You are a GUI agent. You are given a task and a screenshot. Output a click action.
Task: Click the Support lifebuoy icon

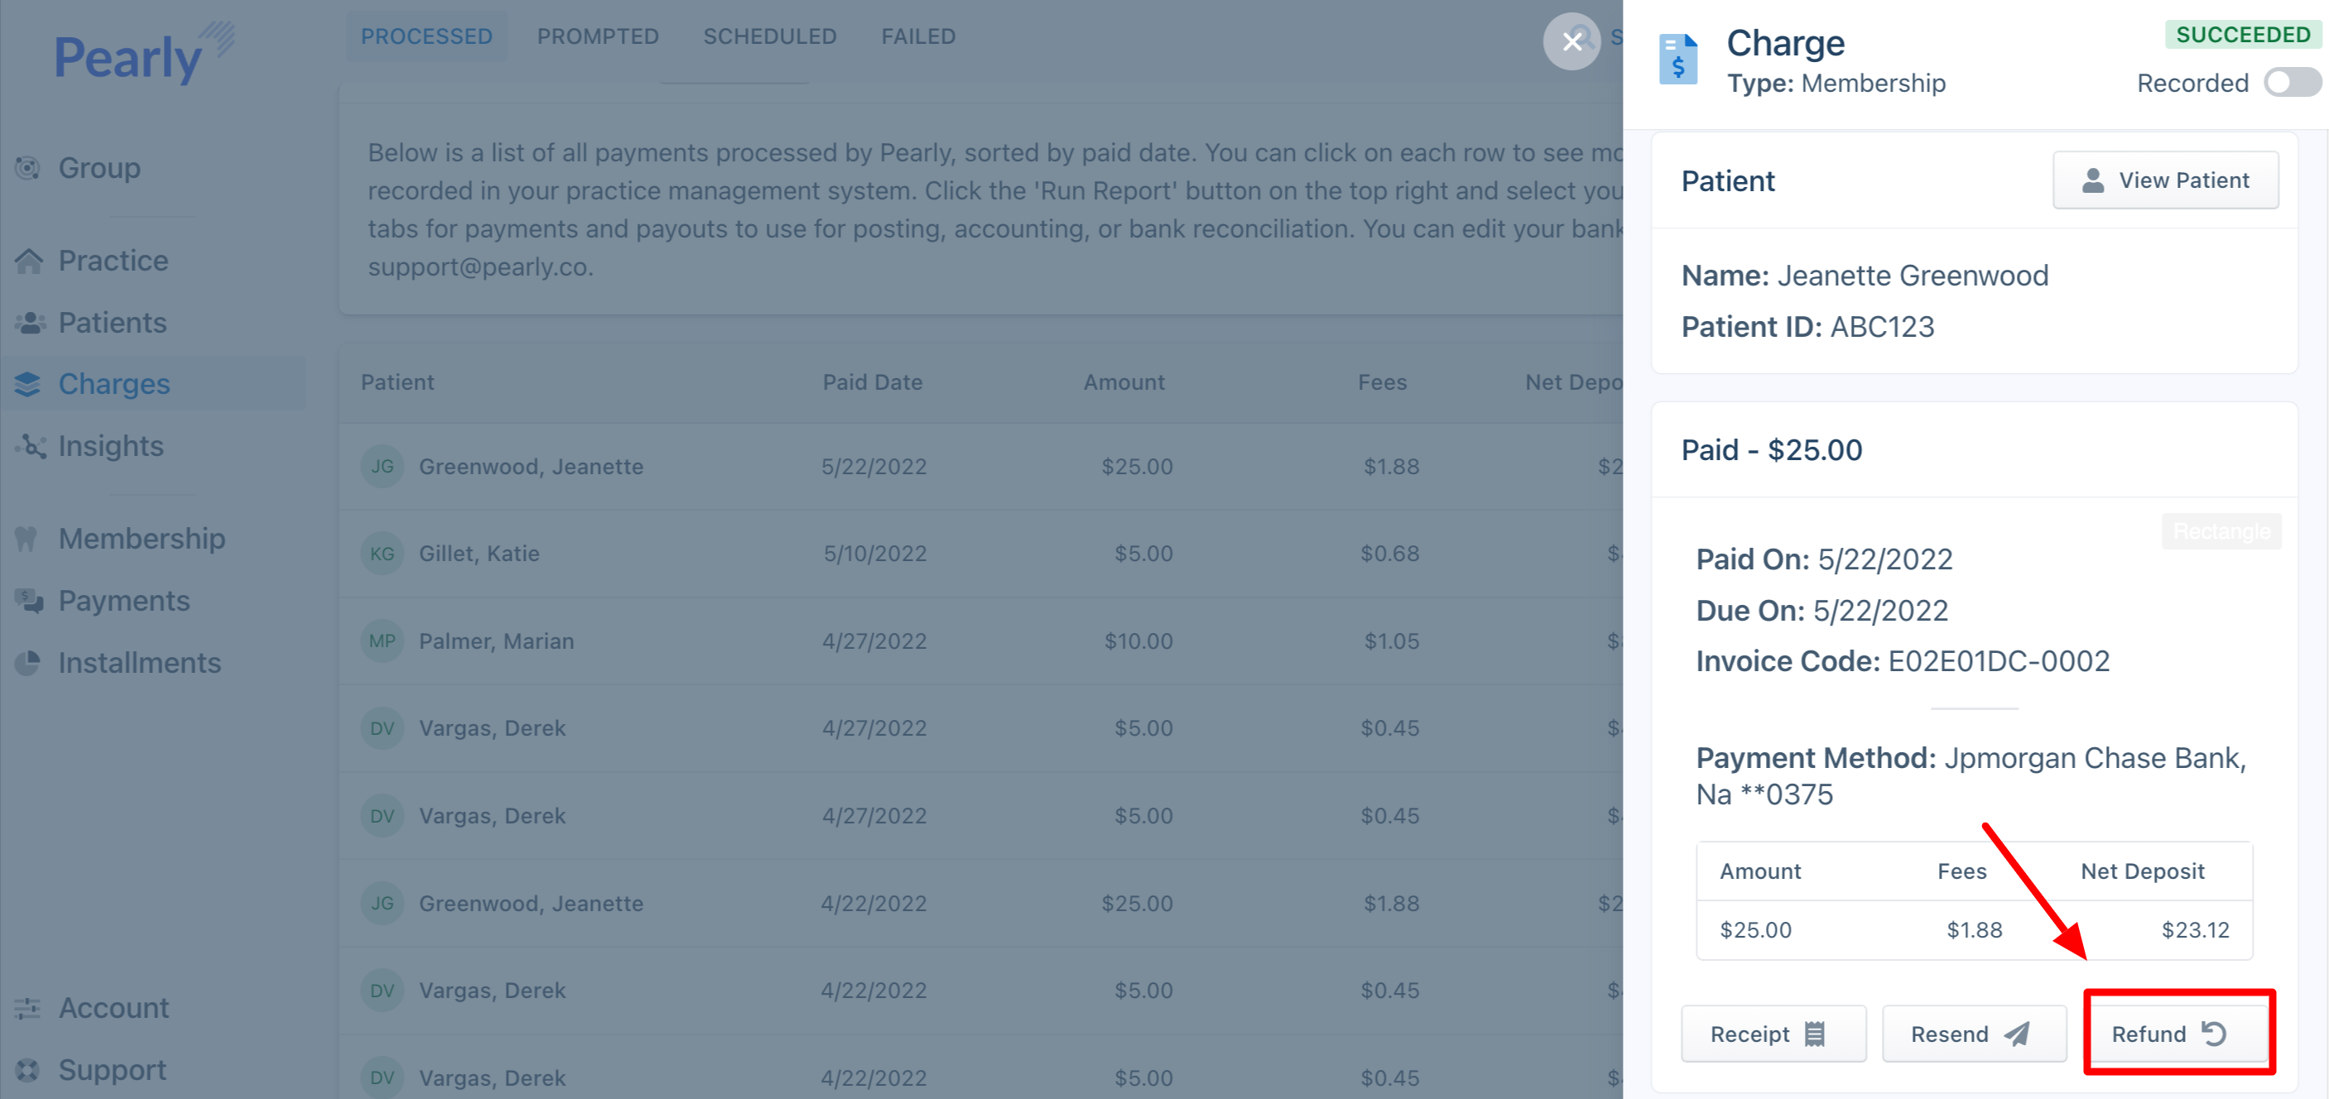point(28,1070)
